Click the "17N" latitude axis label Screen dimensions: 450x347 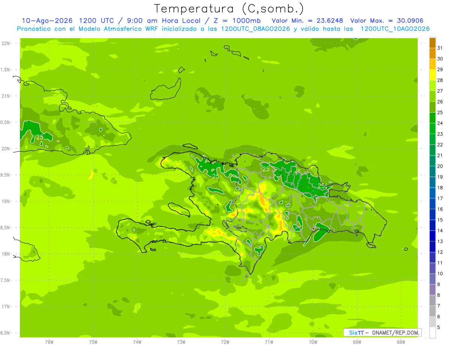point(6,307)
